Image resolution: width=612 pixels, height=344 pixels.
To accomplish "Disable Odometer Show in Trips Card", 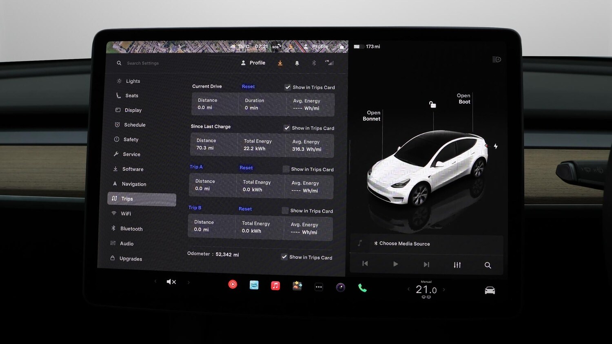I will 284,257.
